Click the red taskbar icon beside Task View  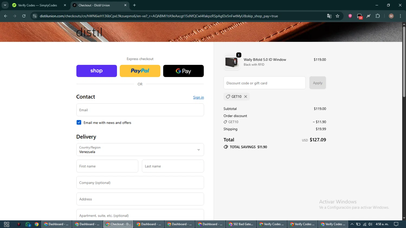(19, 224)
